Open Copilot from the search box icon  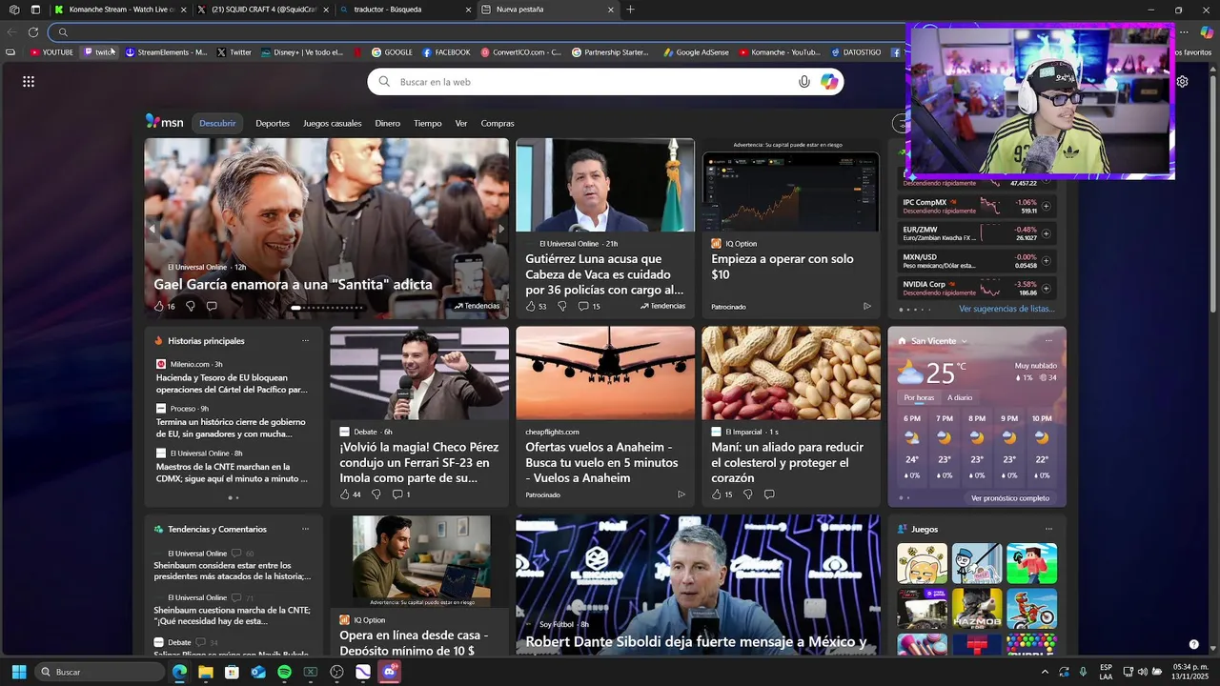click(829, 82)
